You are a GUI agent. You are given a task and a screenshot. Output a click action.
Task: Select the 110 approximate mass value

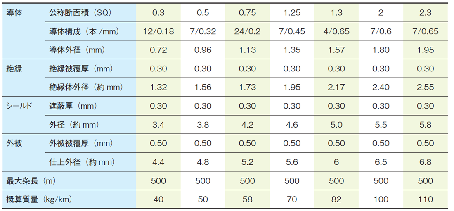[425, 199]
